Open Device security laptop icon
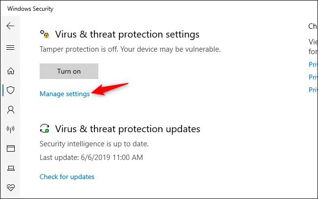 tap(10, 168)
